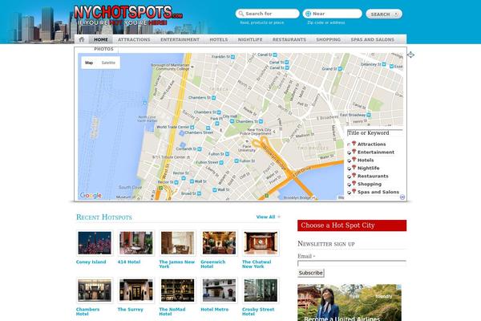Click the Attractions red pin marker icon
This screenshot has width=481, height=321.
[x=354, y=144]
